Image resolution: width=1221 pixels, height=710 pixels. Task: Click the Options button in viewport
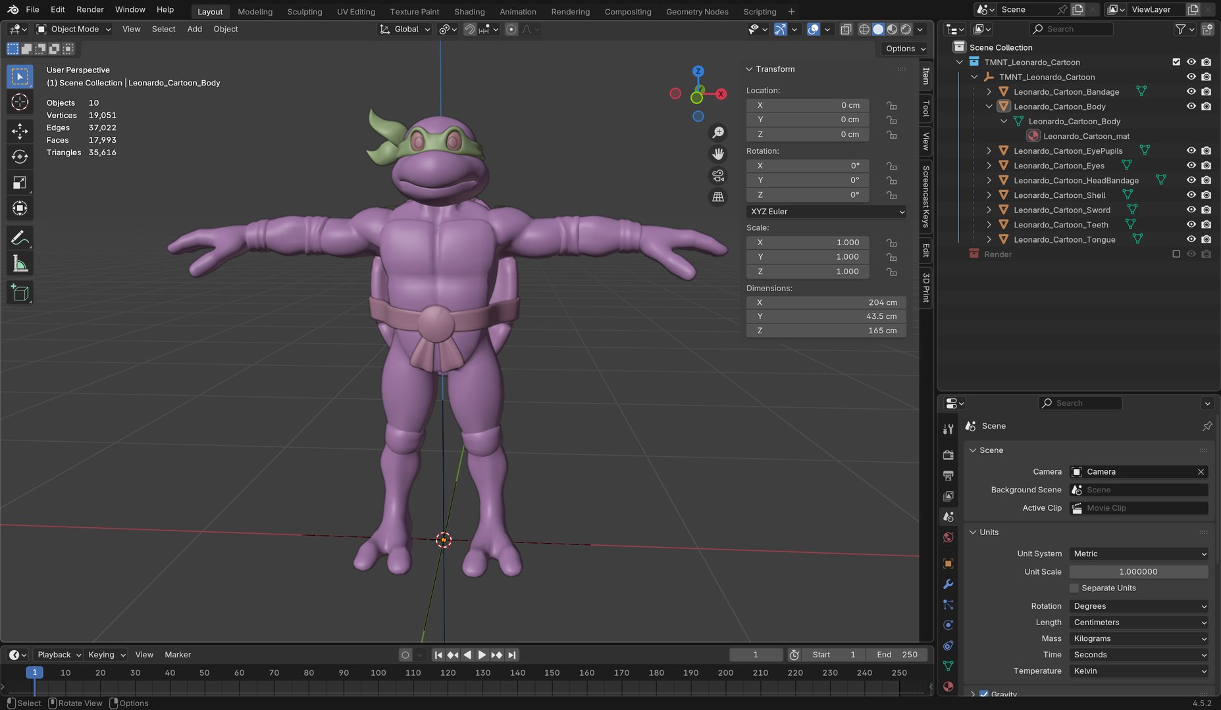tap(905, 49)
